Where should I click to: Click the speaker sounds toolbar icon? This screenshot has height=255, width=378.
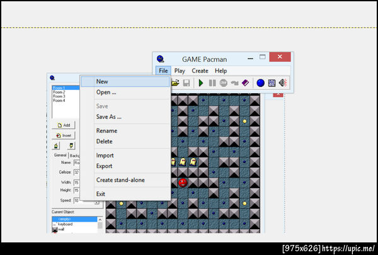tap(283, 83)
